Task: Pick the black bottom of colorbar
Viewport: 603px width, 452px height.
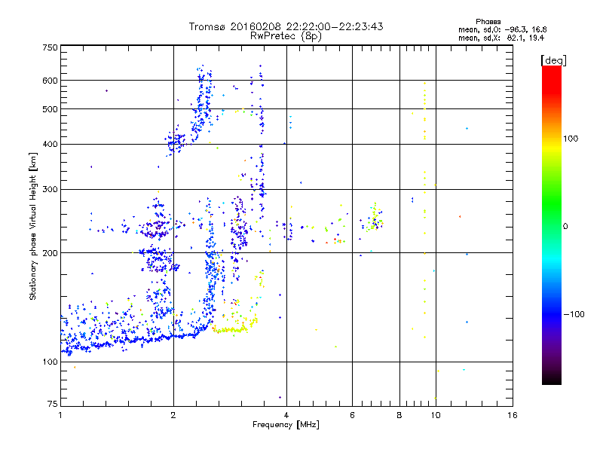Action: (552, 379)
